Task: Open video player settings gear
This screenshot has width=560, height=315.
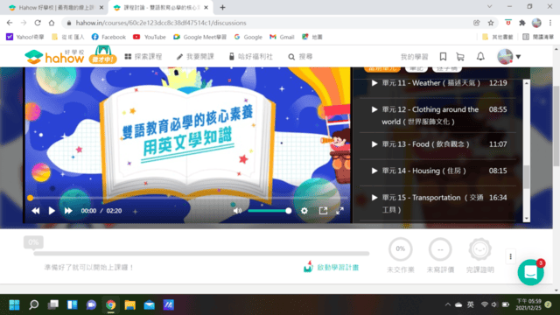Action: tap(304, 211)
